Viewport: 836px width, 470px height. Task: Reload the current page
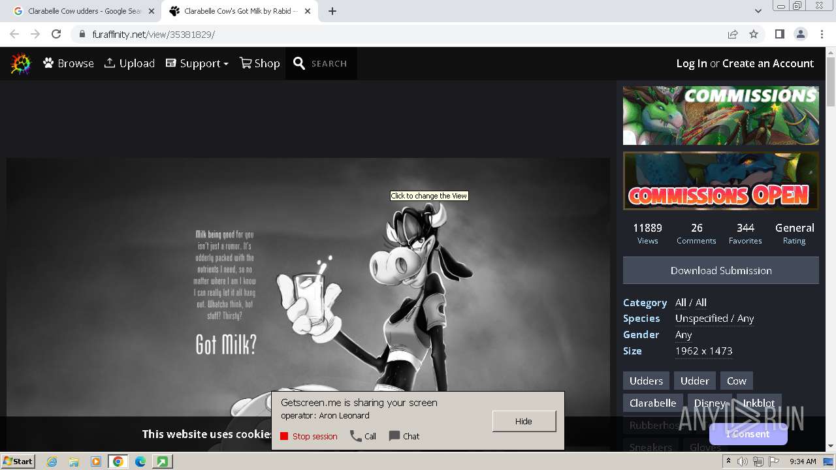click(x=56, y=34)
